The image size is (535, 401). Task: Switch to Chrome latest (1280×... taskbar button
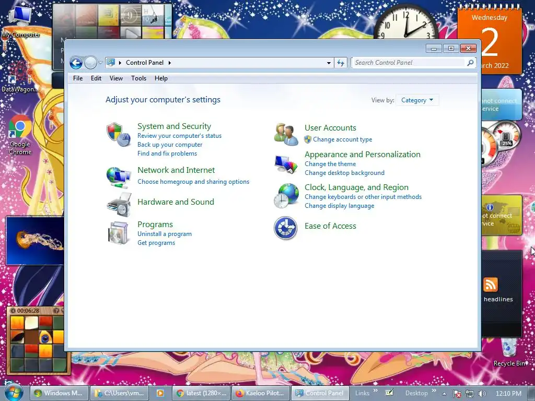[x=201, y=393]
